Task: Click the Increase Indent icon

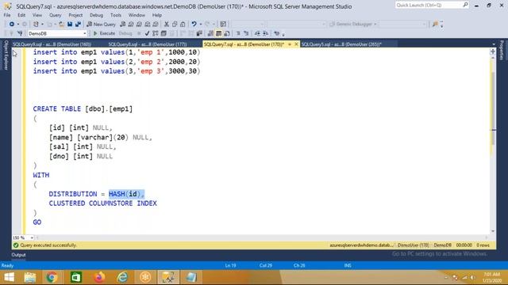Action: click(266, 33)
